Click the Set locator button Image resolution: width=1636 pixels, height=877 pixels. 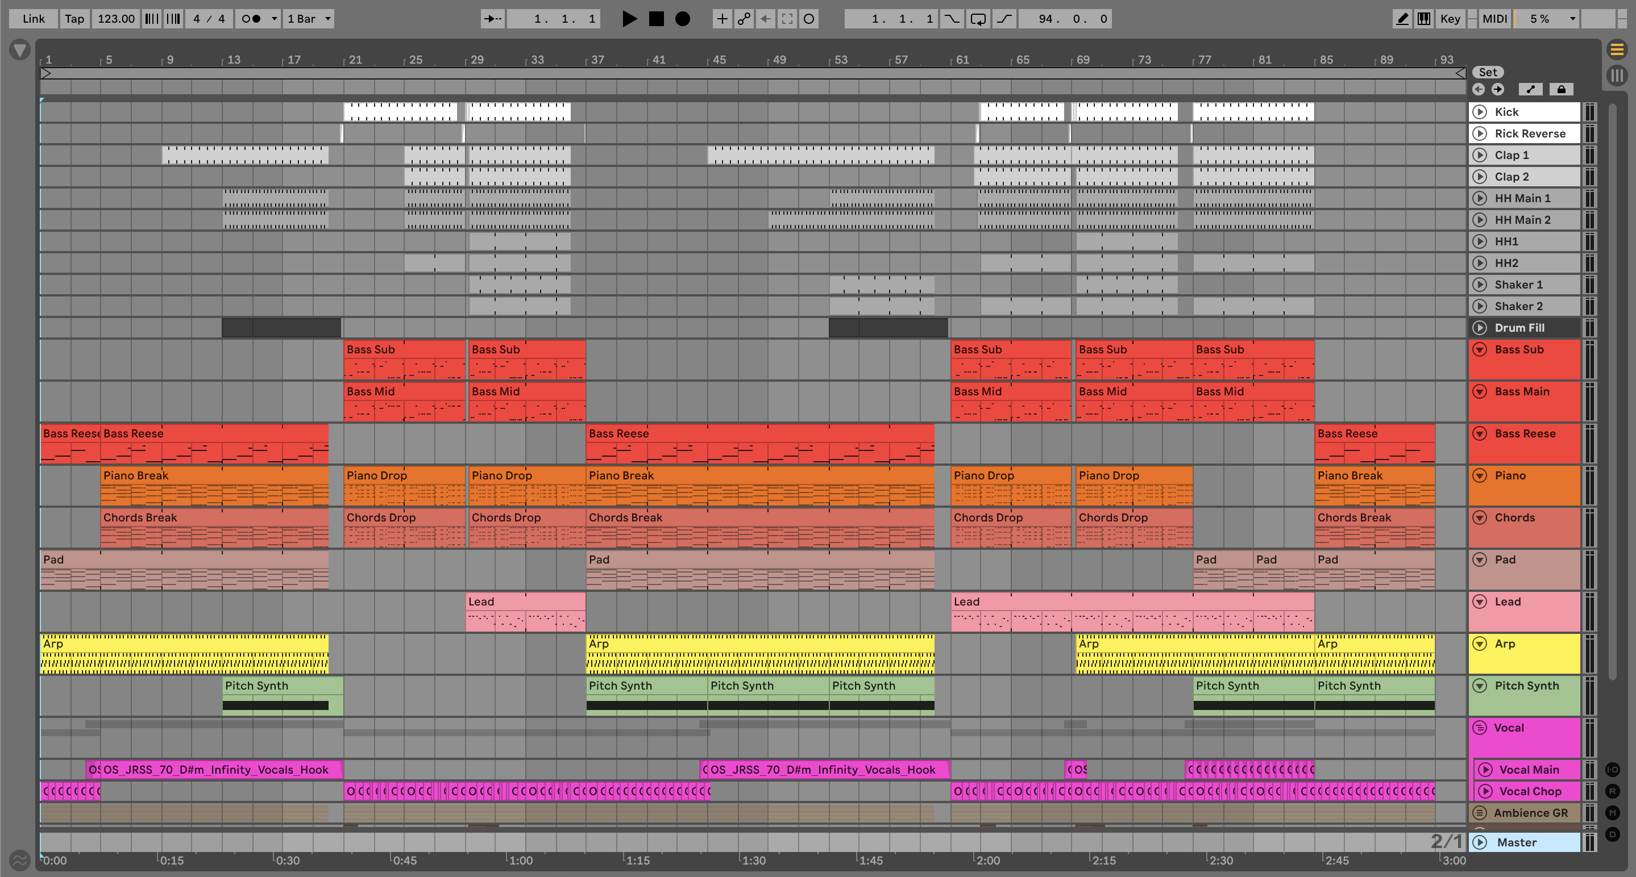click(x=1488, y=72)
